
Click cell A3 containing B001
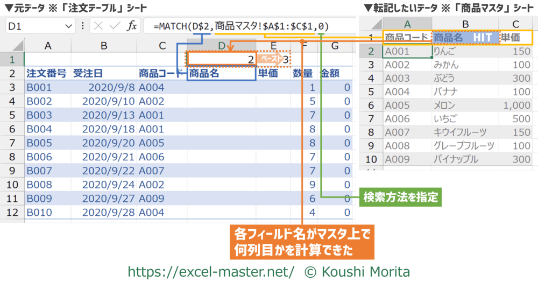[x=47, y=87]
